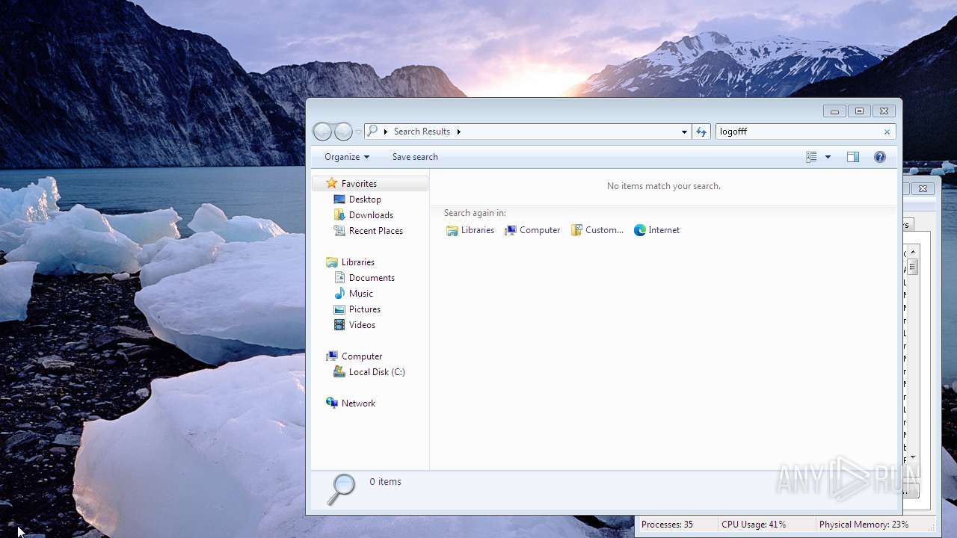Click Physical Memory status in Task Manager
This screenshot has width=957, height=538.
click(x=864, y=525)
